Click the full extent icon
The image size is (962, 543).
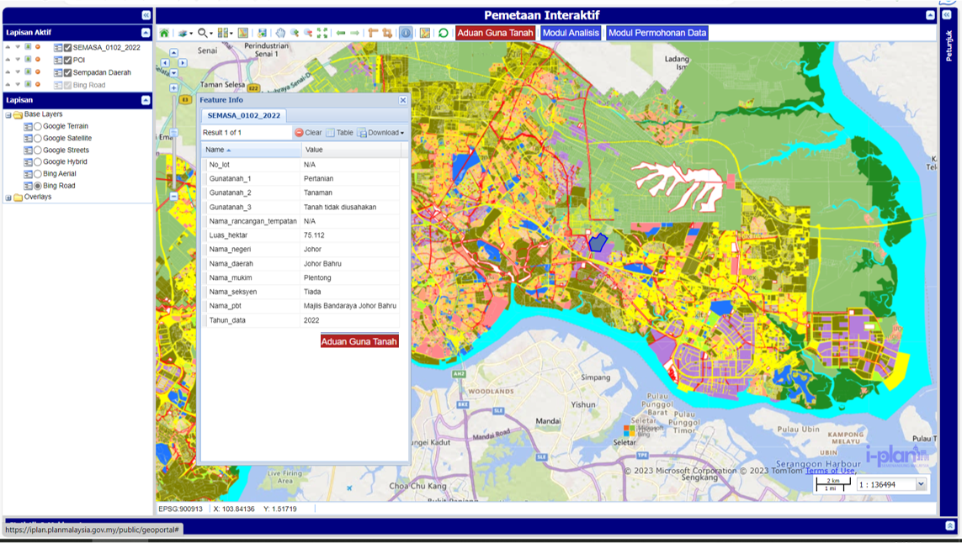pyautogui.click(x=323, y=31)
